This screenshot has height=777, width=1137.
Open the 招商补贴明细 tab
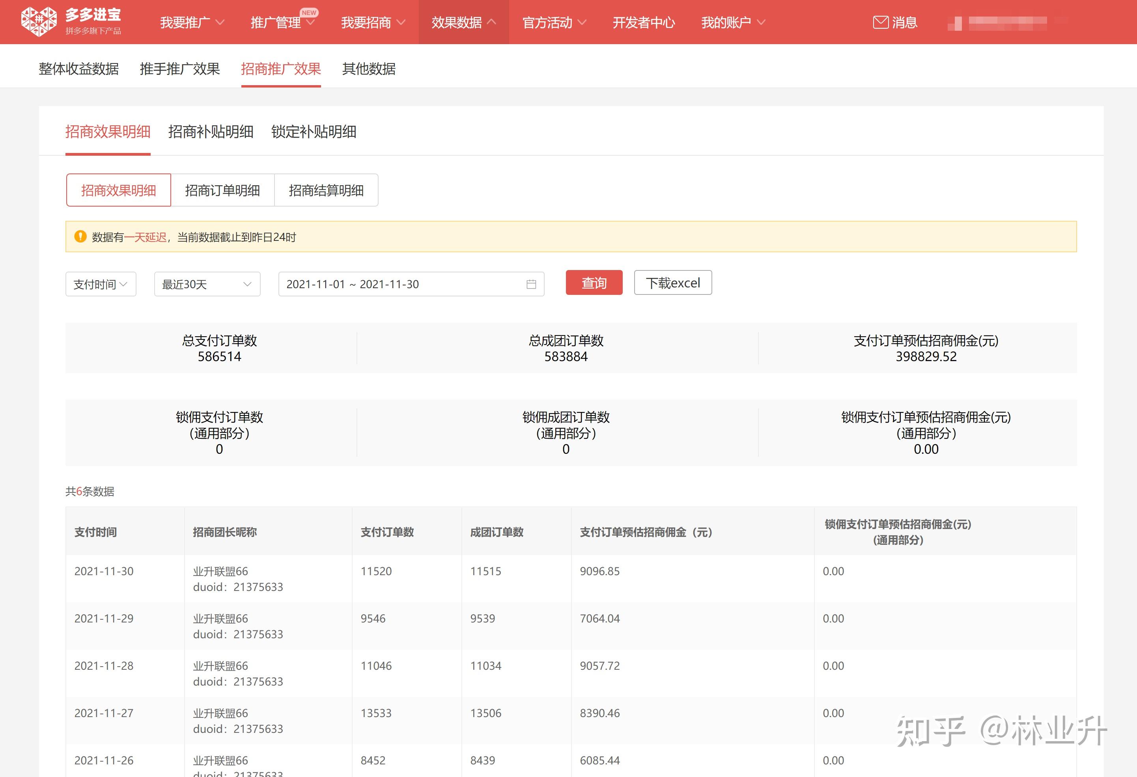pyautogui.click(x=211, y=132)
